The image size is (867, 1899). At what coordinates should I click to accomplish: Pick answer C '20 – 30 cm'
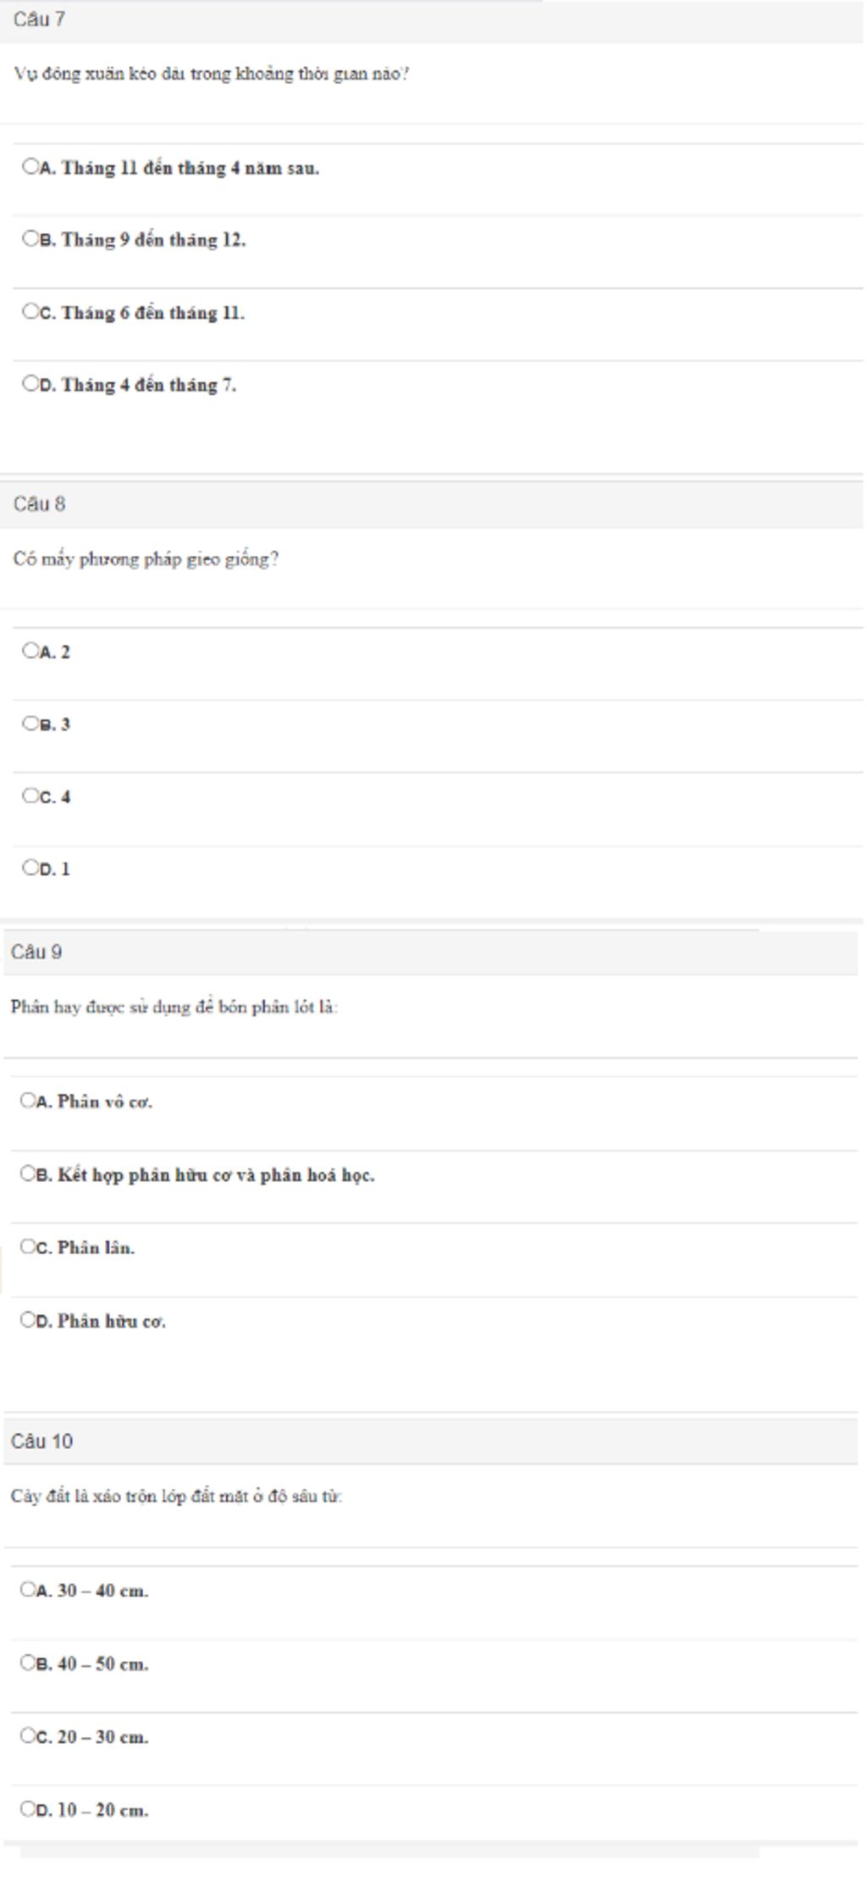(28, 1735)
